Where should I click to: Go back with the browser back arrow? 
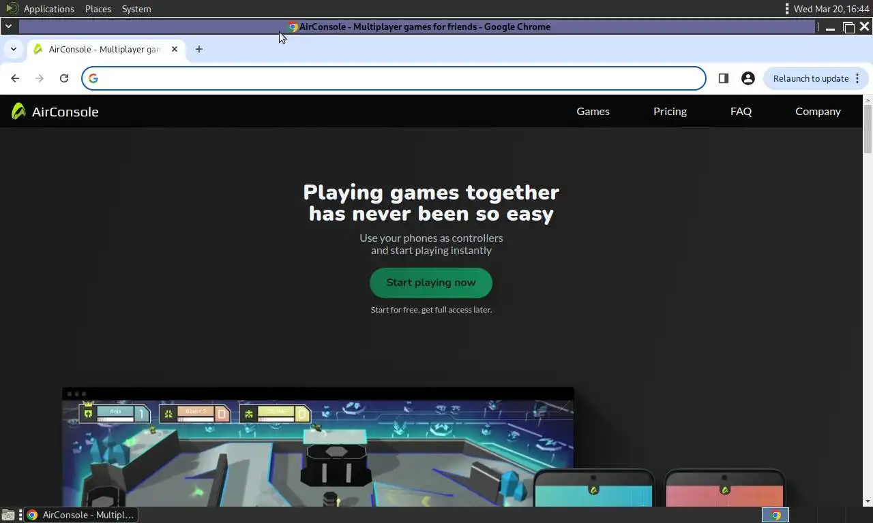click(x=15, y=78)
